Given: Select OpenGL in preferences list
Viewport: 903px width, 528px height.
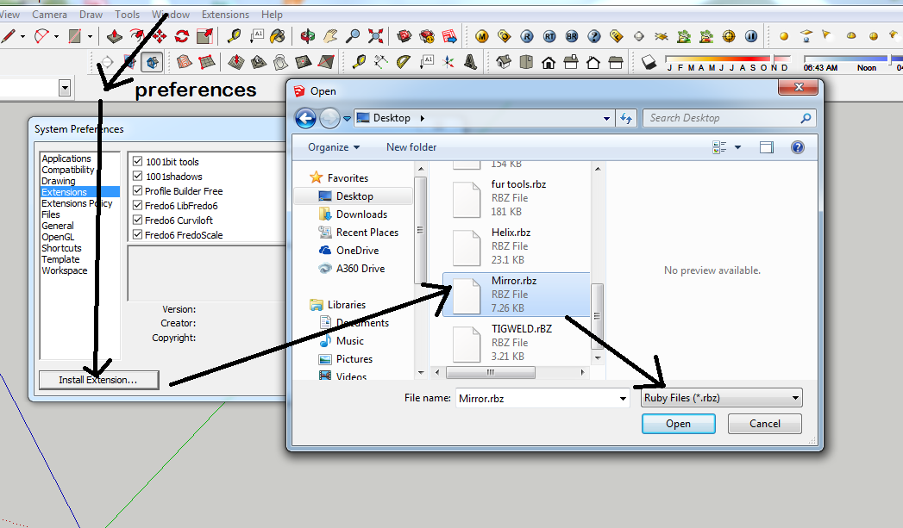Looking at the screenshot, I should pyautogui.click(x=58, y=236).
